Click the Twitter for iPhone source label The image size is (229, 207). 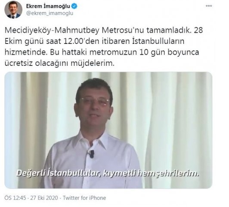[84, 198]
